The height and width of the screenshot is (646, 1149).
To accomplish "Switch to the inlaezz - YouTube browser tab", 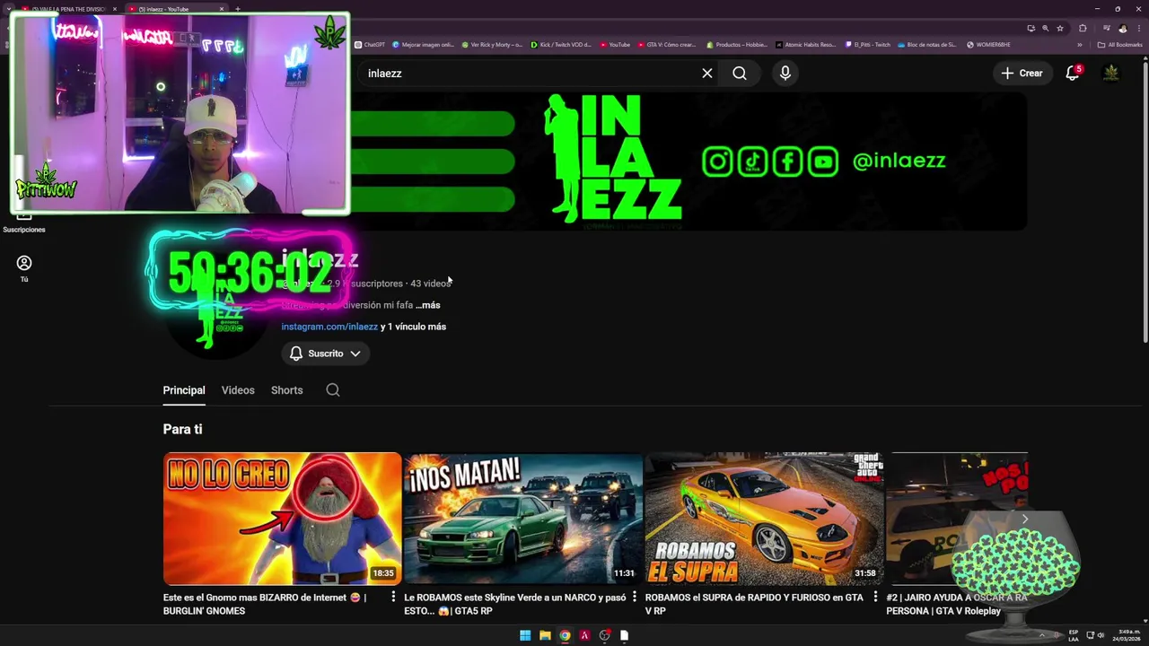I will point(176,9).
